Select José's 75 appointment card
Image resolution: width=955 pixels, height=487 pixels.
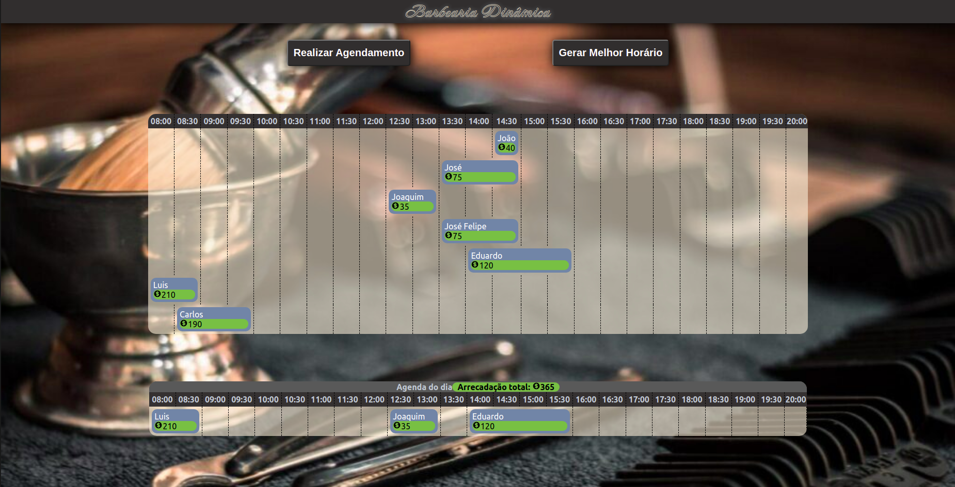(480, 172)
